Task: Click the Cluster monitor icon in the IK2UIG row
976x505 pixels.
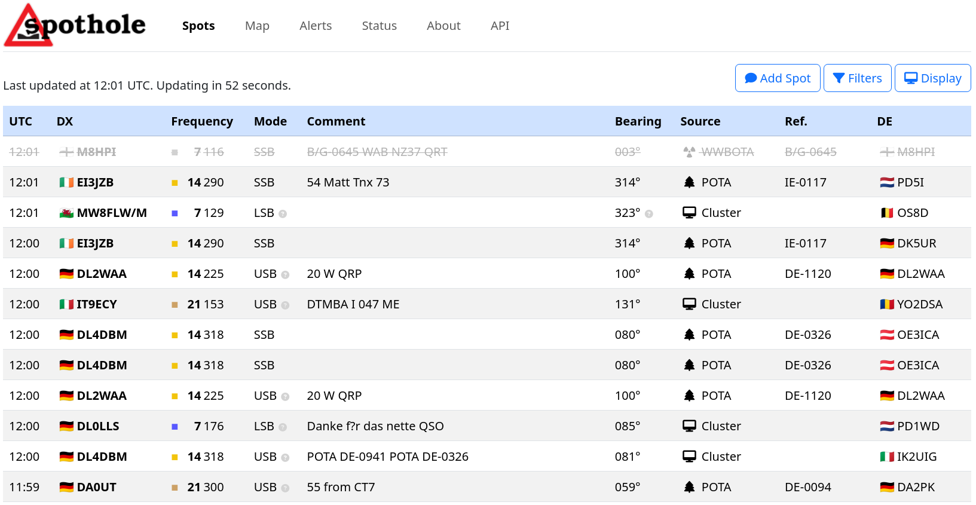Action: [689, 457]
